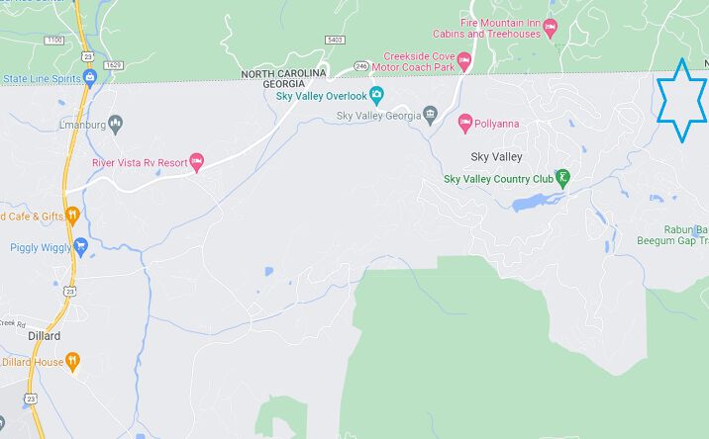Click the blue six-pointed star marker
The image size is (709, 439).
click(682, 100)
